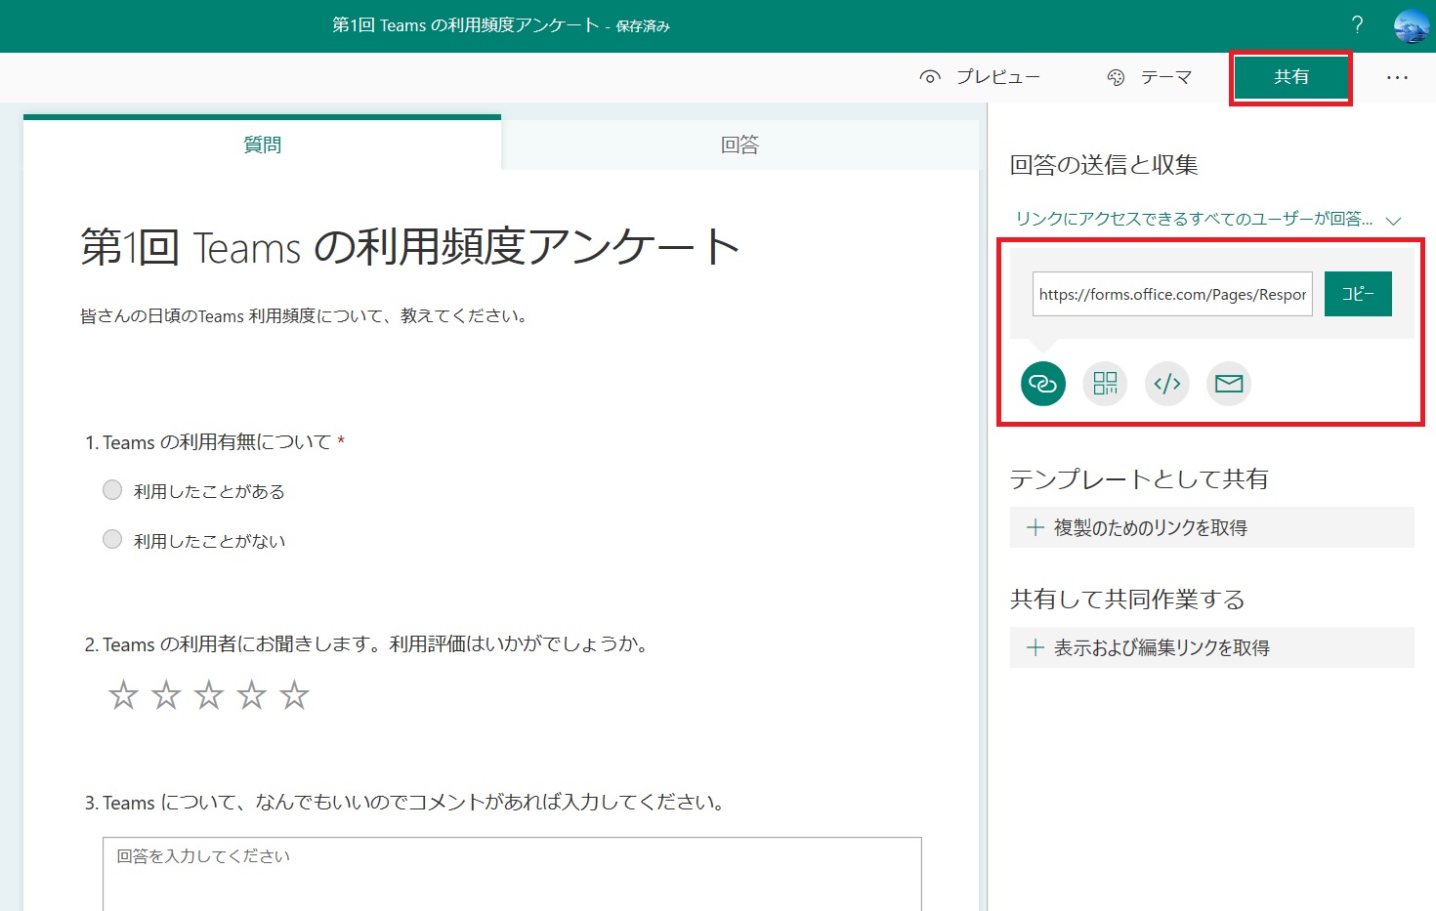Rate two stars for Teams evaluation
Image resolution: width=1436 pixels, height=911 pixels.
pos(166,695)
